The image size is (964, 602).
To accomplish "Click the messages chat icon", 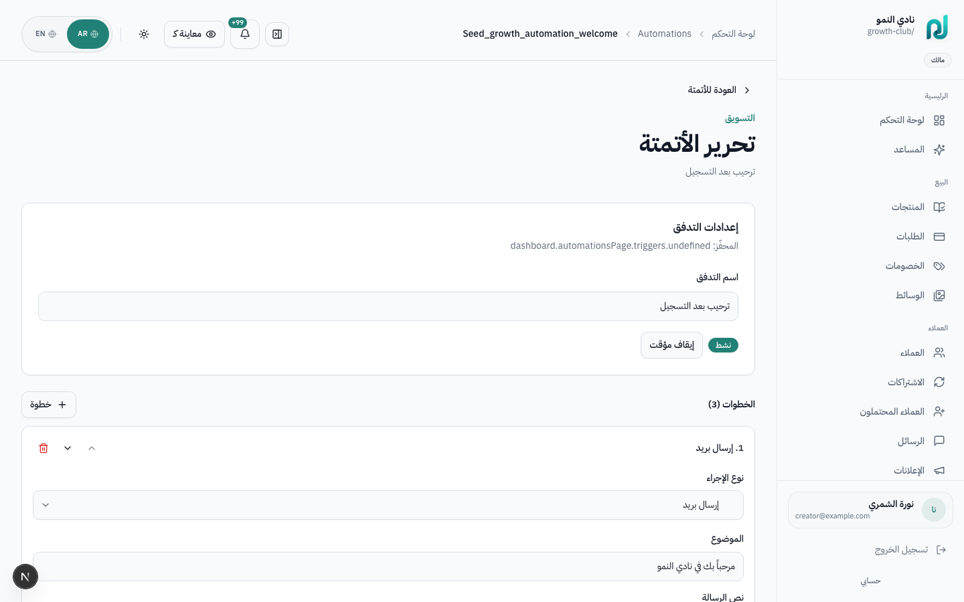I will point(939,441).
